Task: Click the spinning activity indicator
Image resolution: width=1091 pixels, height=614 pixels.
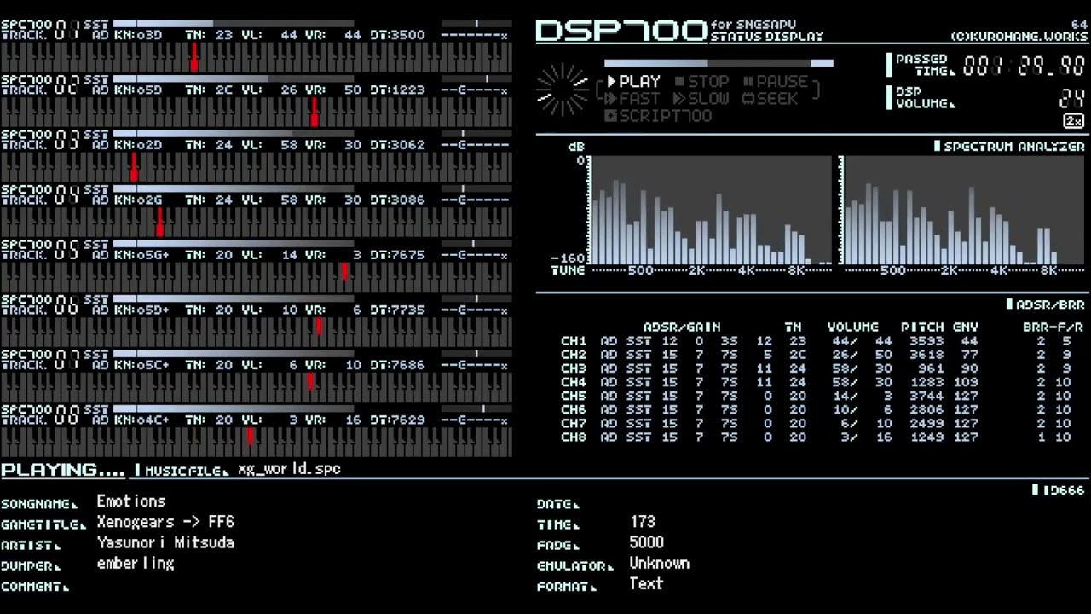Action: click(563, 90)
